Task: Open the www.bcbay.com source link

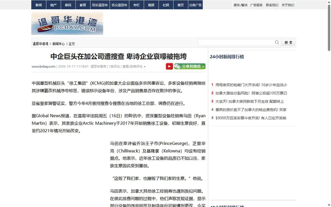Action: (x=43, y=66)
